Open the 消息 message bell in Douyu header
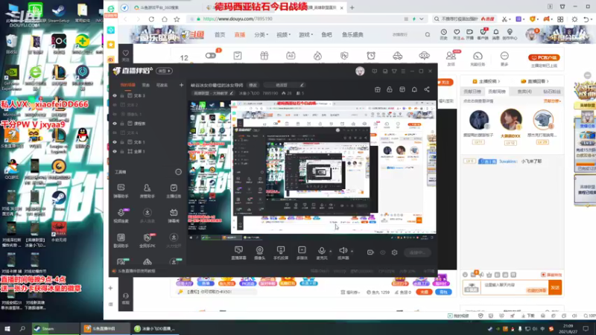 (495, 34)
